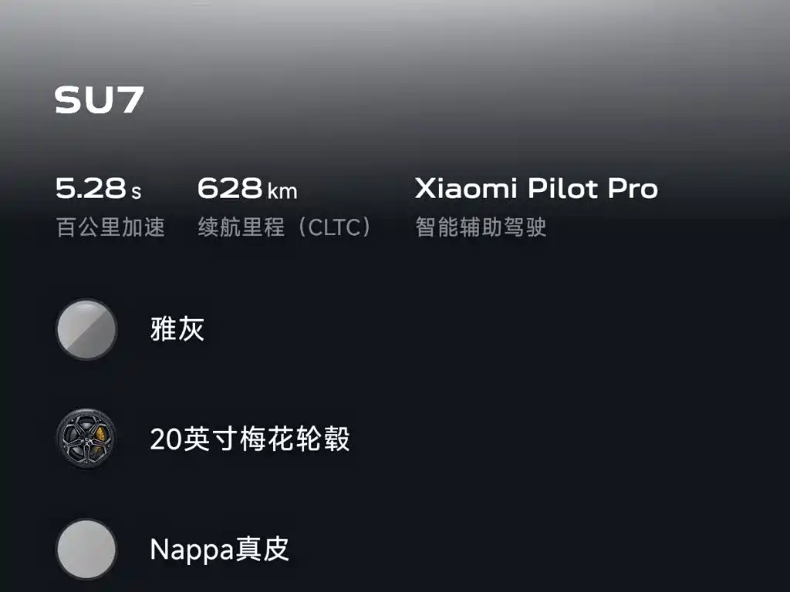
Task: Click the Nappa leather color circle
Action: (86, 549)
